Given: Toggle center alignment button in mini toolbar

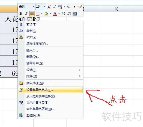Looking at the screenshot, I should (x=32, y=14).
